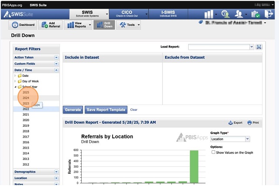Switch to I-SWIS Individual SWIS tab
The width and height of the screenshot is (279, 186).
pyautogui.click(x=168, y=14)
